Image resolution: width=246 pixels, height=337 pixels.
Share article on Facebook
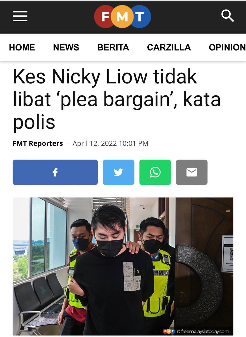click(x=55, y=172)
